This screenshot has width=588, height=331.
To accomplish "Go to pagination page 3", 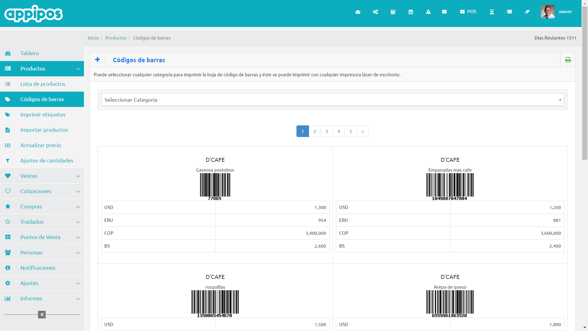I will pyautogui.click(x=326, y=131).
